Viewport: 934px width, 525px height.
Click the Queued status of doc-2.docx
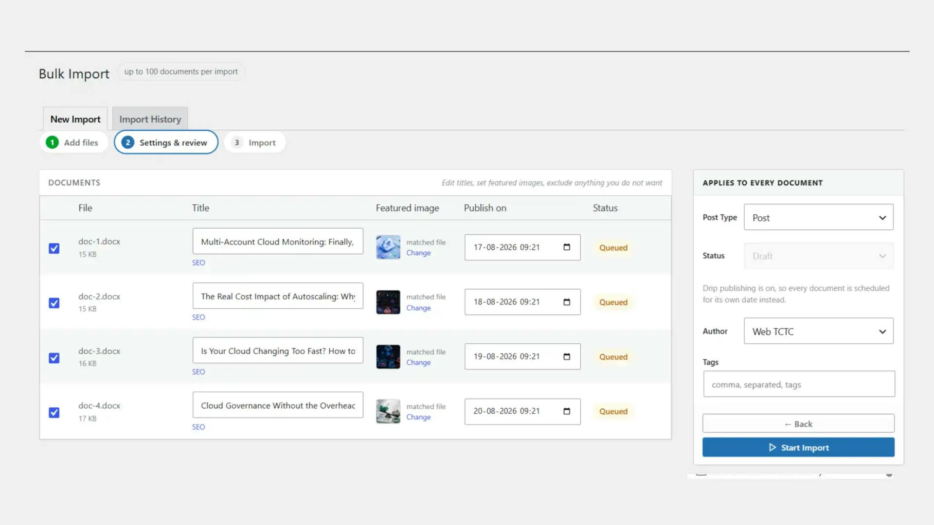coord(613,302)
